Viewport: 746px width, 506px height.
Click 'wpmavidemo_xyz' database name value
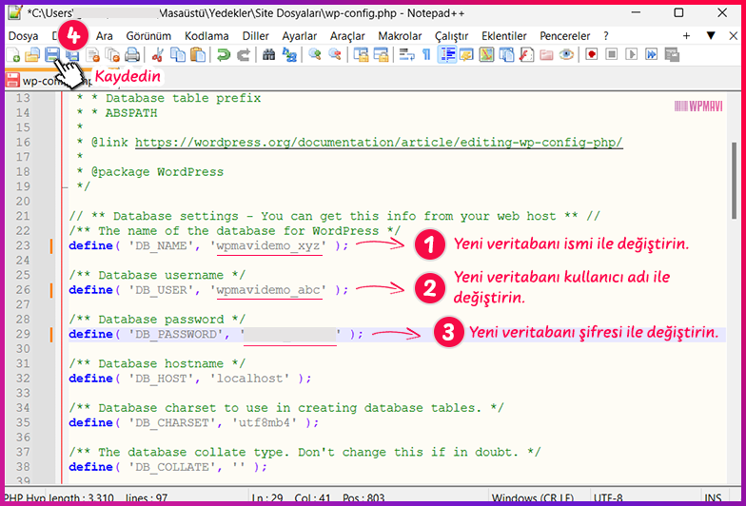[268, 245]
